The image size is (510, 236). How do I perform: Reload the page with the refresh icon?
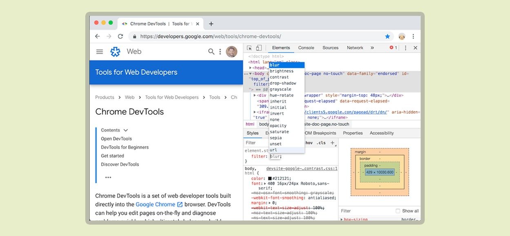click(120, 36)
